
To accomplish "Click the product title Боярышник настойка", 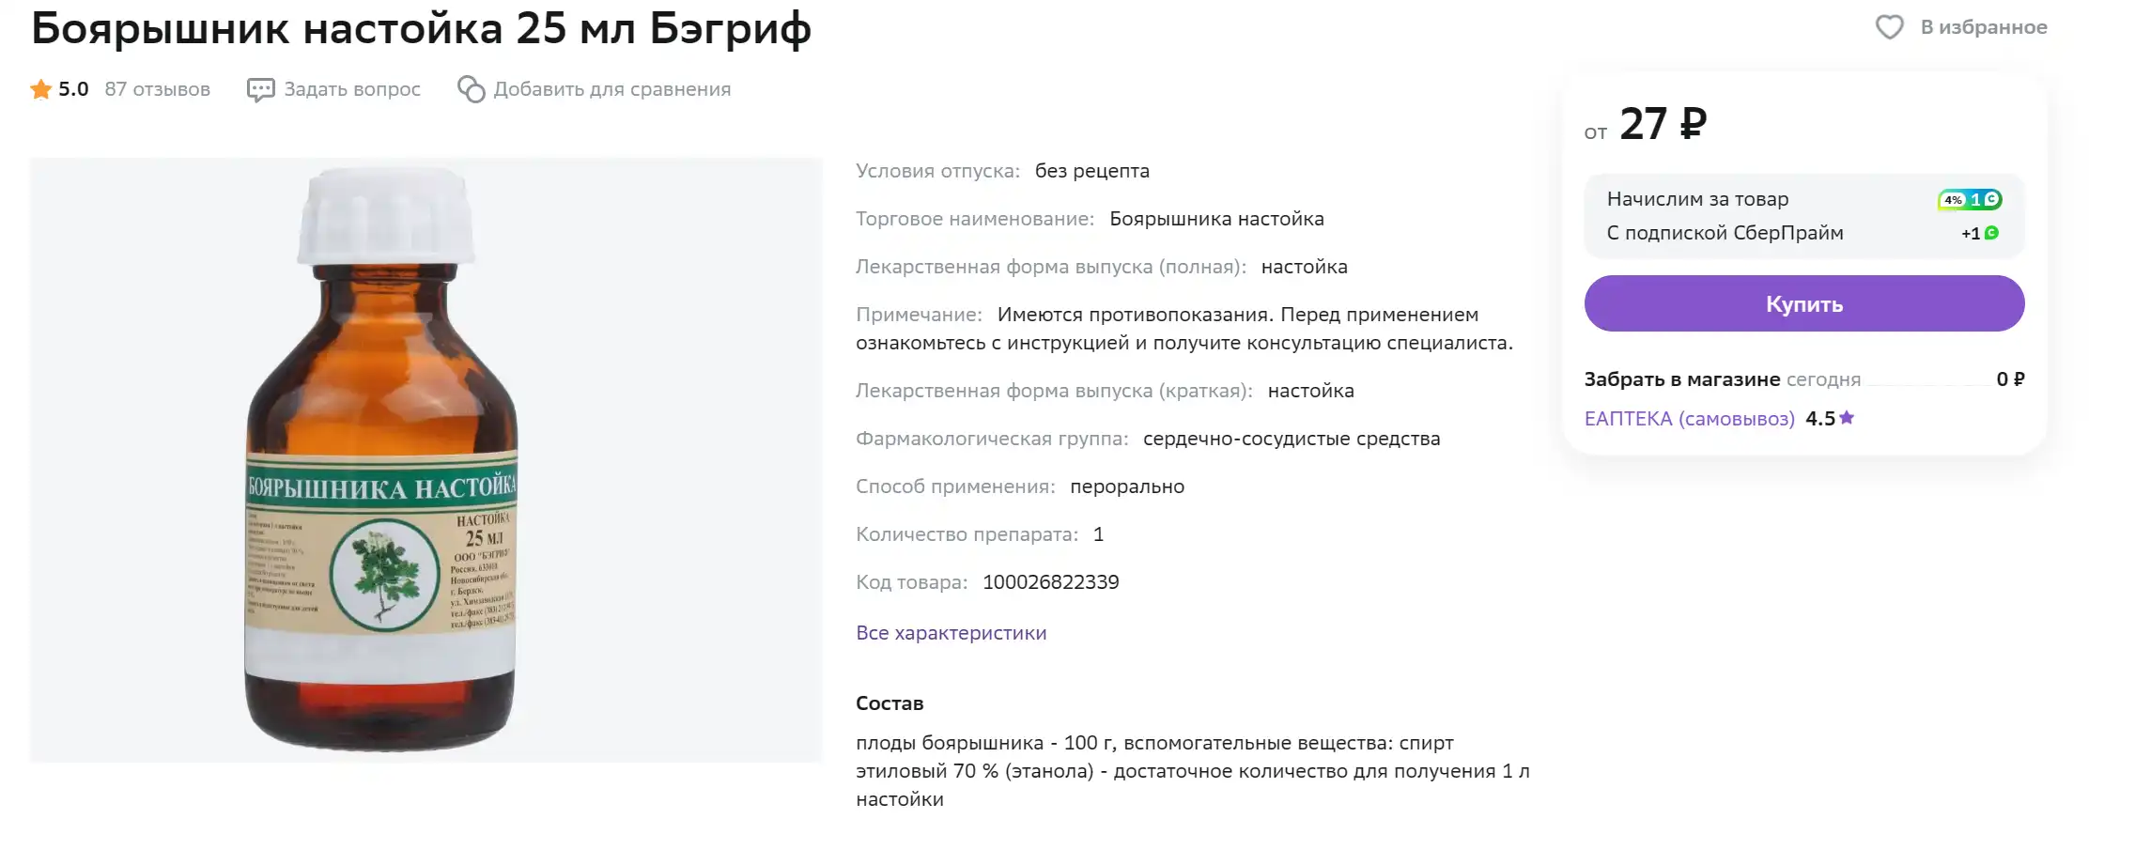I will (x=421, y=28).
